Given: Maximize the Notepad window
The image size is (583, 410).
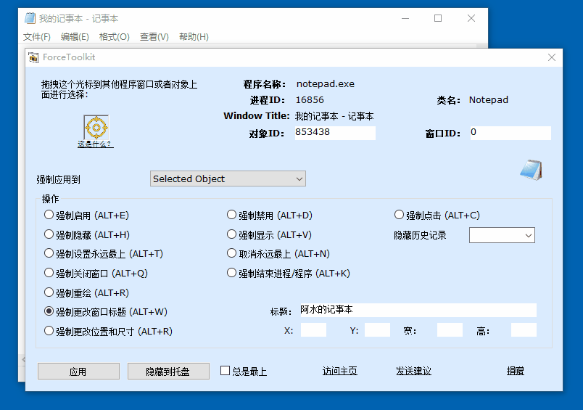Looking at the screenshot, I should click(x=438, y=18).
